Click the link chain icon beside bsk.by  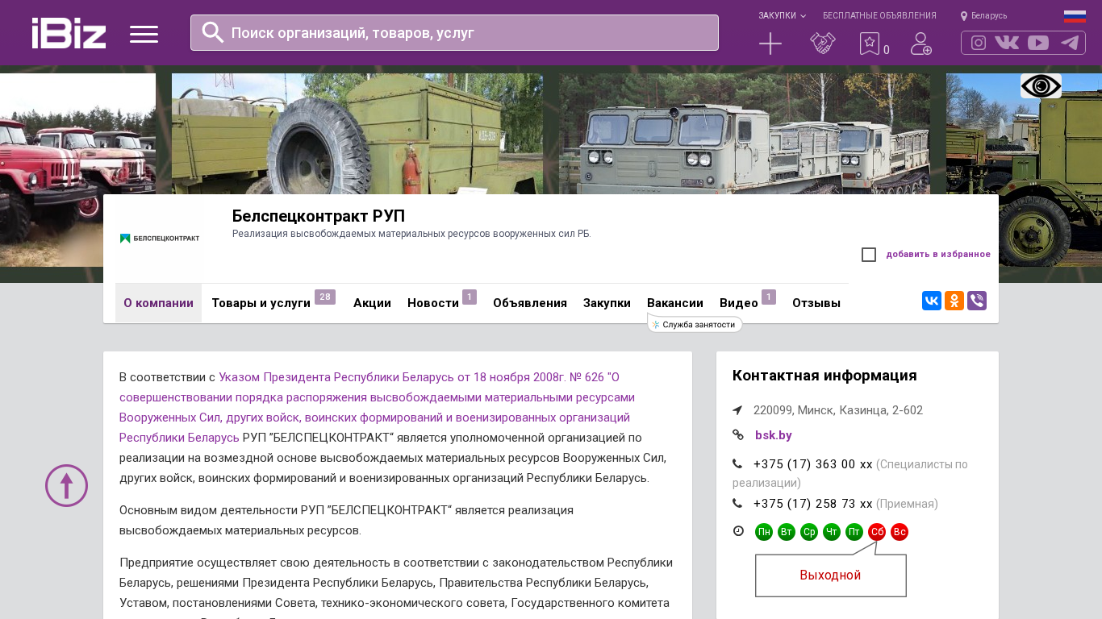tap(738, 435)
